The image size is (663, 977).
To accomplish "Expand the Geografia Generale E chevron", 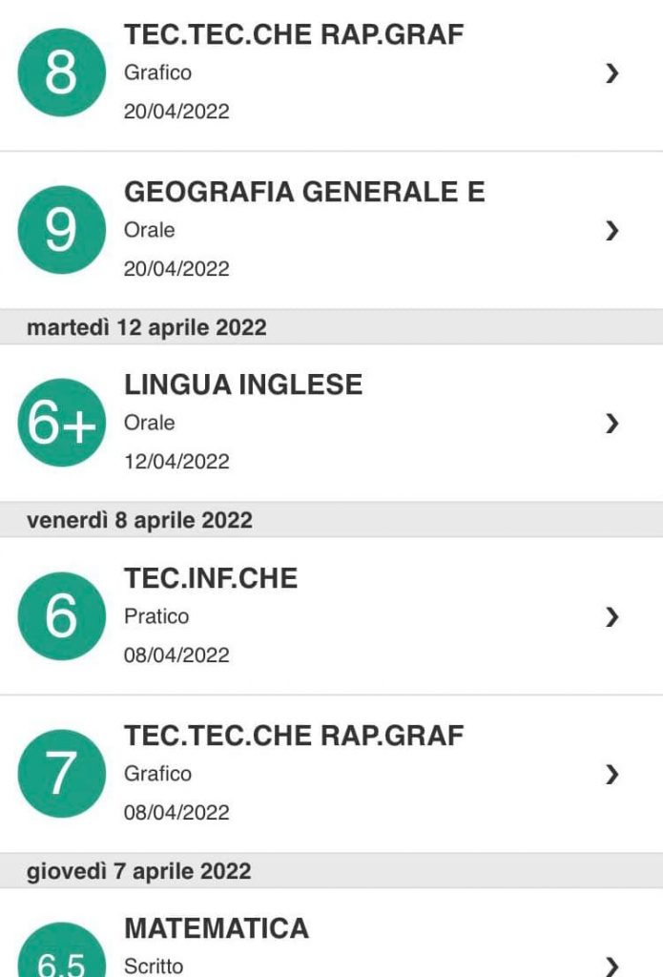I will pos(611,231).
